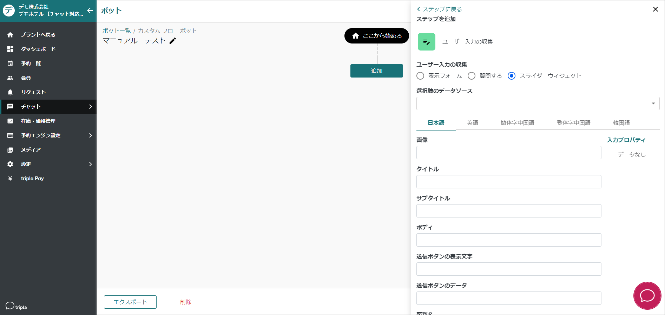Click the メディア image icon in sidebar
This screenshot has width=665, height=315.
tap(10, 150)
